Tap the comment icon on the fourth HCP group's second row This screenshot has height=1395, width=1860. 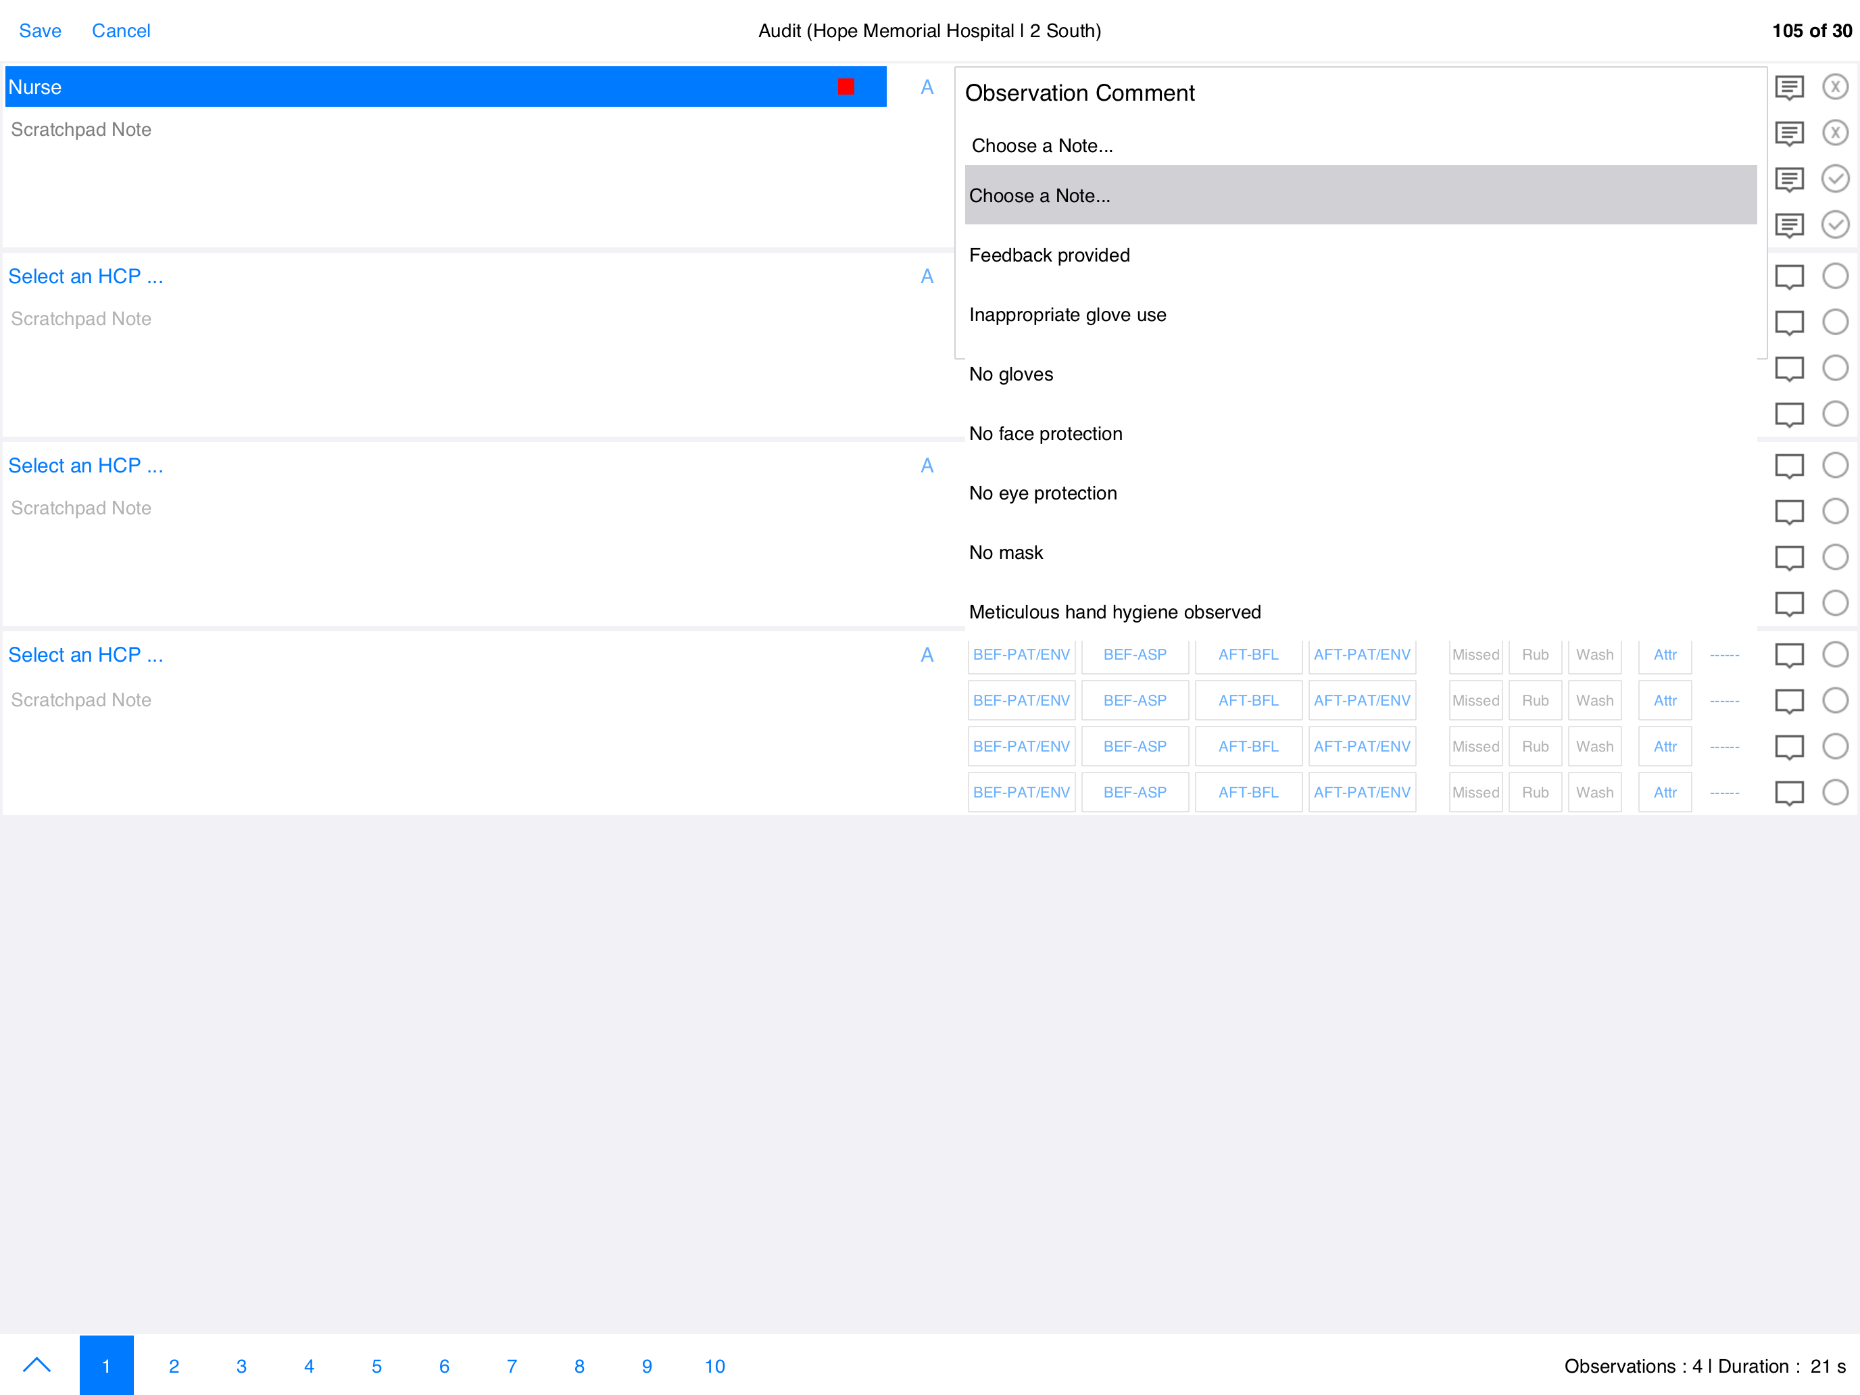1788,702
